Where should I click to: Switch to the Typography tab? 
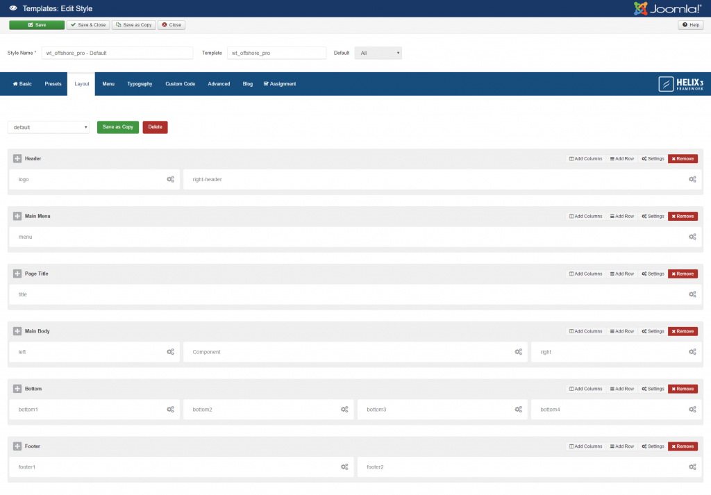pyautogui.click(x=140, y=83)
